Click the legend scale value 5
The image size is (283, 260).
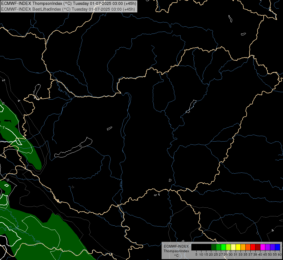click(x=196, y=255)
